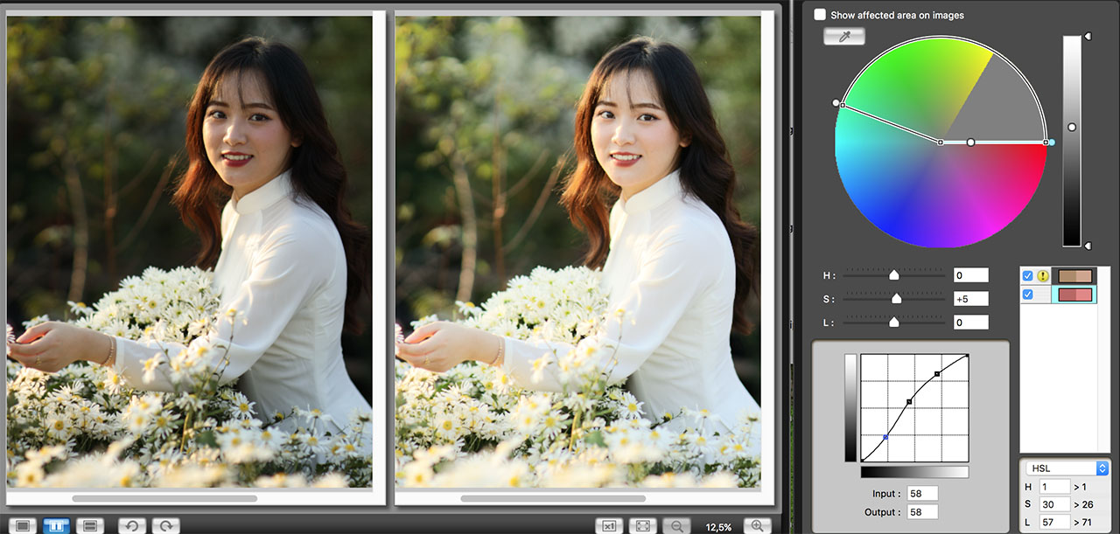The width and height of the screenshot is (1120, 534).
Task: Open the HSL color model dropdown
Action: click(x=1066, y=468)
